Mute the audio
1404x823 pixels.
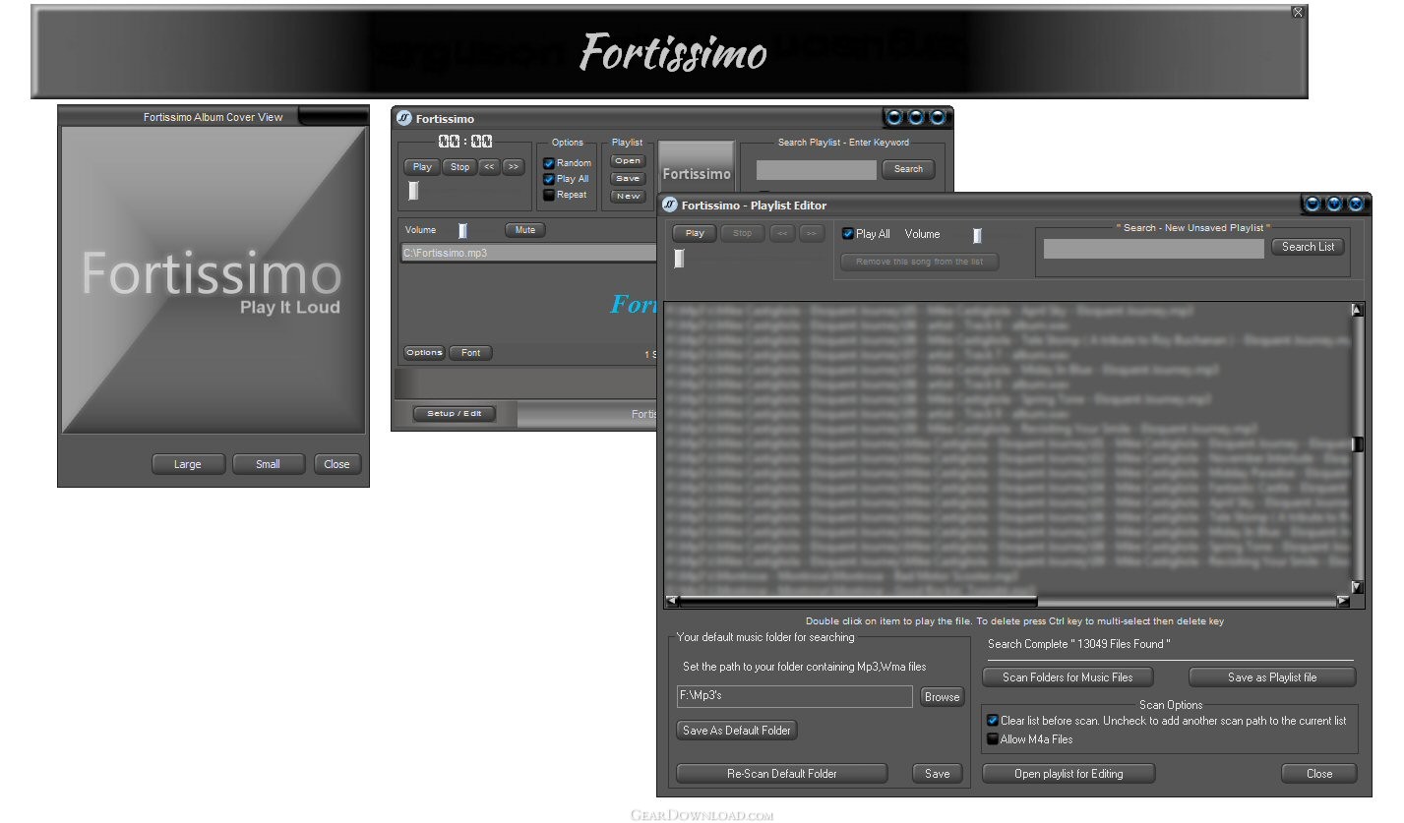pos(525,230)
